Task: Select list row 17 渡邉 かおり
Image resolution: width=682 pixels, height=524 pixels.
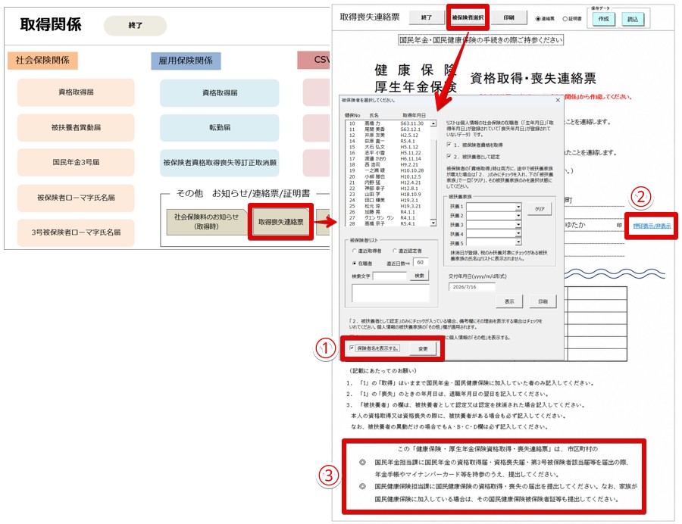Action: tap(387, 159)
